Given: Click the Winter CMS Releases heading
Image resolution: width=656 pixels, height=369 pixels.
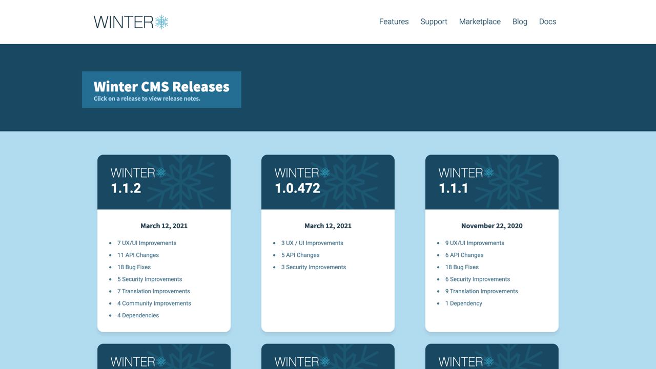Looking at the screenshot, I should (161, 86).
